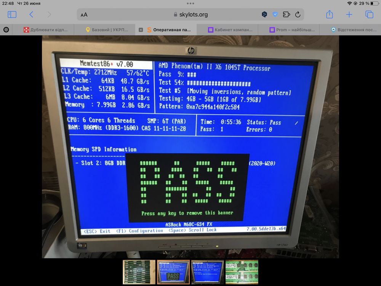Open the fourth thumbnail of RAM stick labels

[x=242, y=272]
